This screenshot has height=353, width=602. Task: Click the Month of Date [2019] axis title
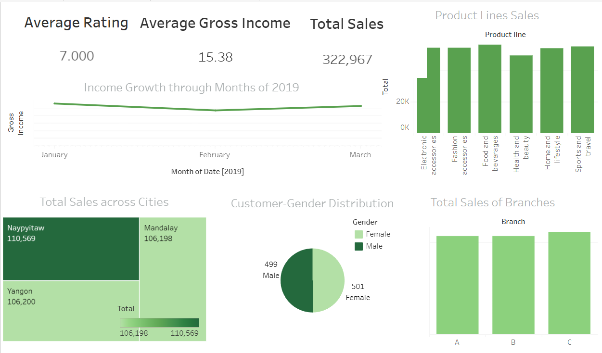[207, 171]
